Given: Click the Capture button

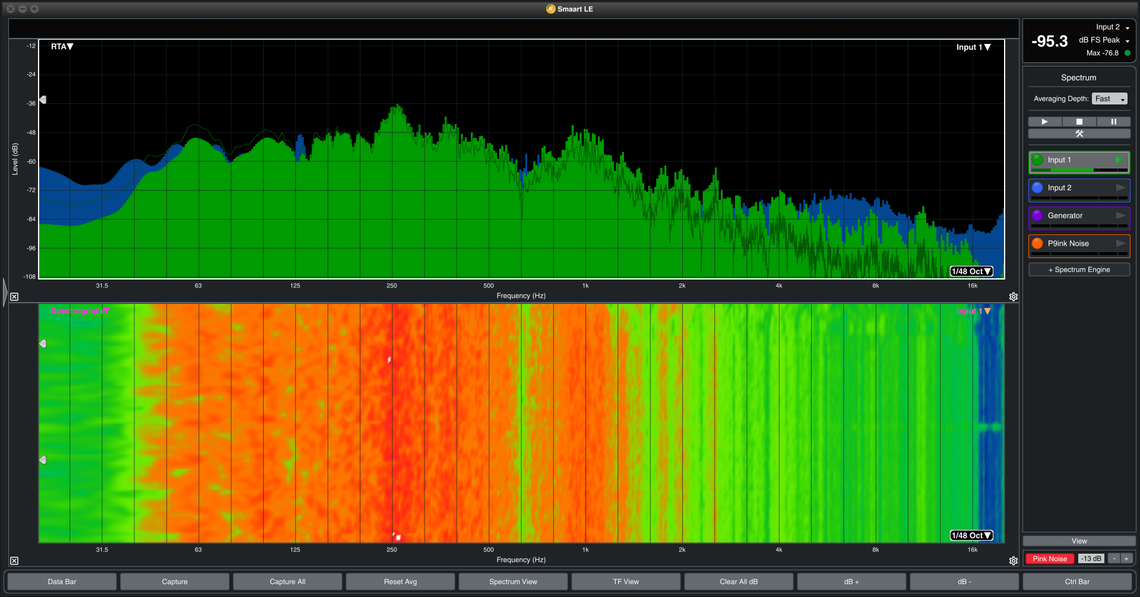Looking at the screenshot, I should [175, 582].
